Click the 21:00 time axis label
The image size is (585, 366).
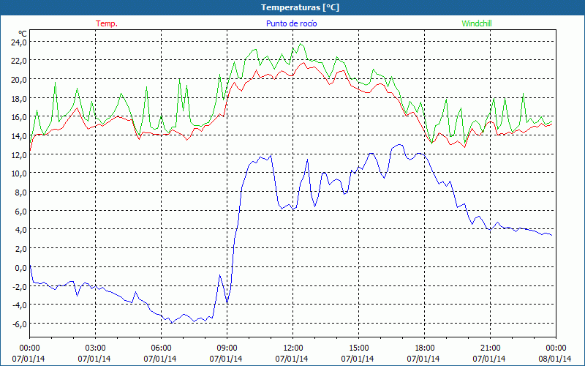tap(490, 348)
